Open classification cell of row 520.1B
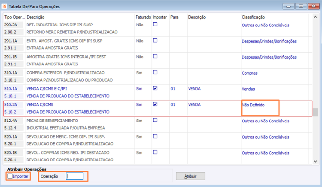Image resolution: width=322 pixels, height=187 pixels. pos(265,153)
